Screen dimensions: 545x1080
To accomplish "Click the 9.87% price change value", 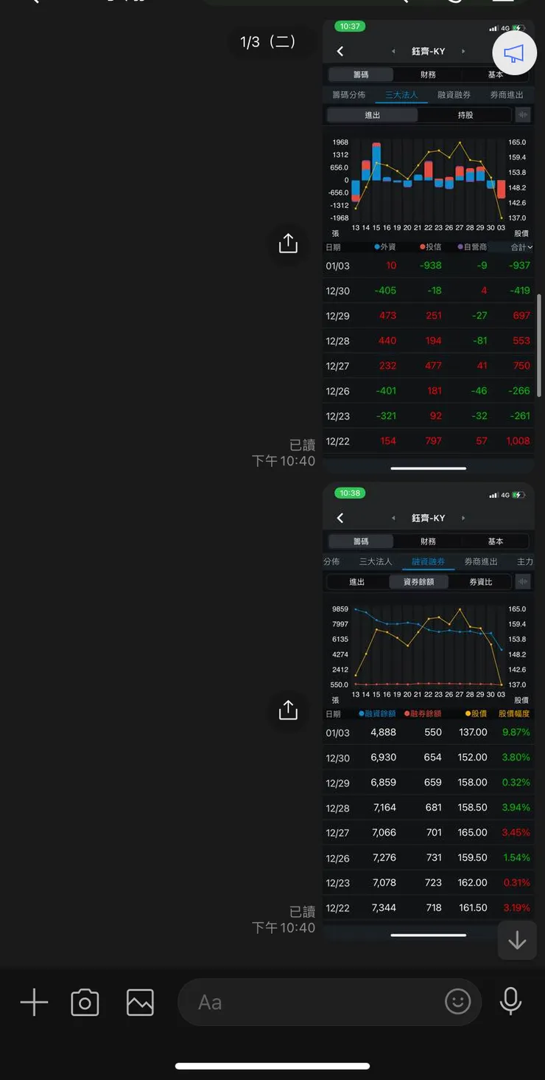I will tap(516, 733).
